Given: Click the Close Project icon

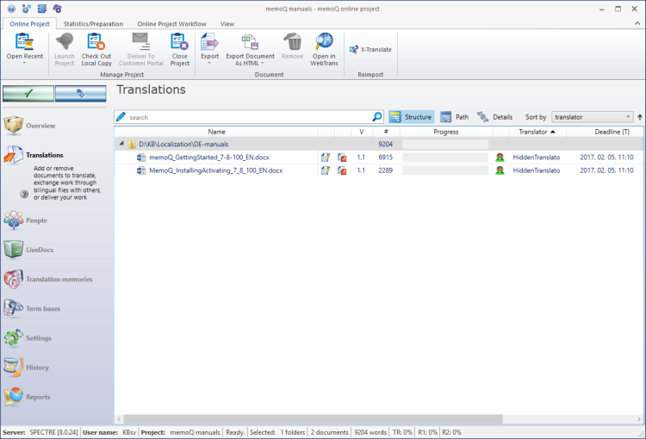Looking at the screenshot, I should [x=179, y=41].
